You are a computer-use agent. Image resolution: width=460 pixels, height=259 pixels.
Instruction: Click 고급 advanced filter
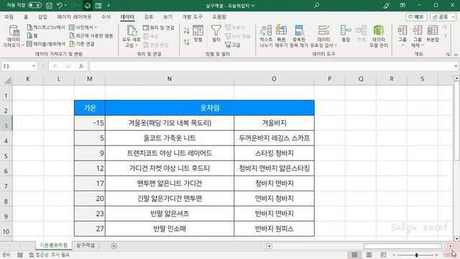(233, 45)
